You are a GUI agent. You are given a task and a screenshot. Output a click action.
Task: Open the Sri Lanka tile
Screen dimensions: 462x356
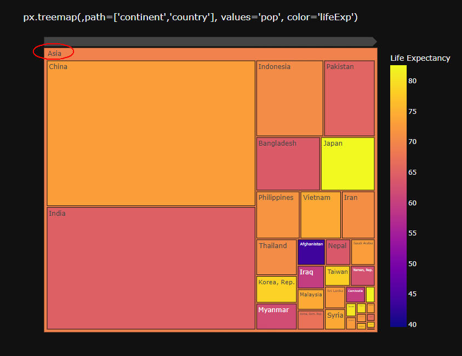[335, 297]
